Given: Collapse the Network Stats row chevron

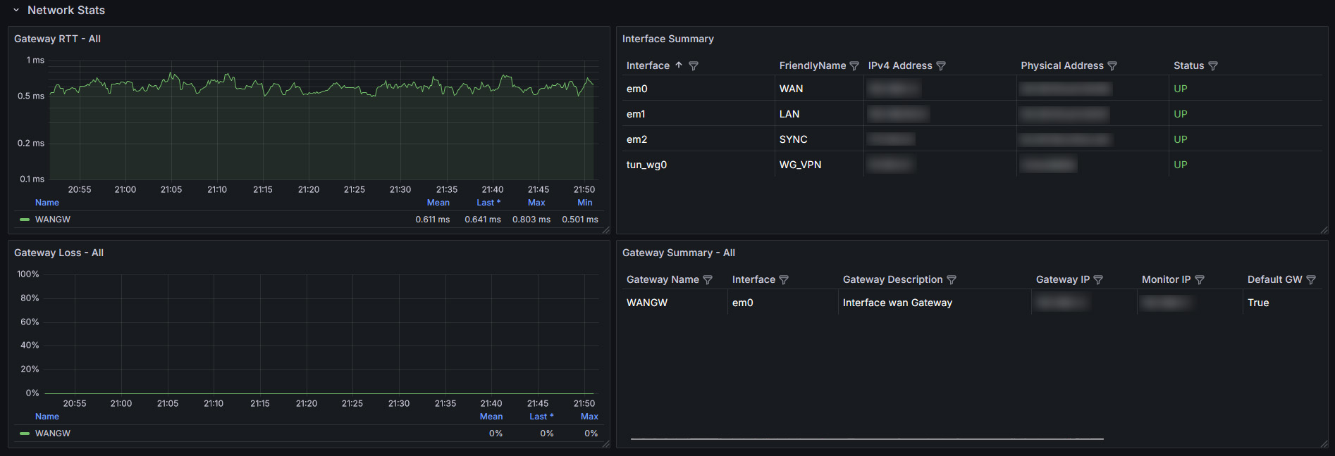Looking at the screenshot, I should coord(16,11).
